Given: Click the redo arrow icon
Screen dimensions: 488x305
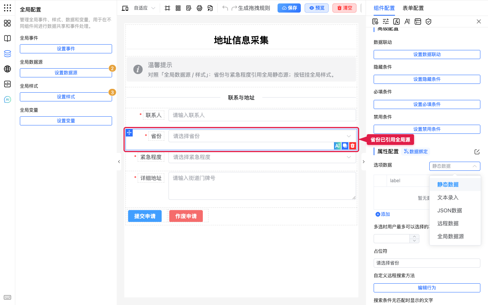Looking at the screenshot, I should click(234, 8).
